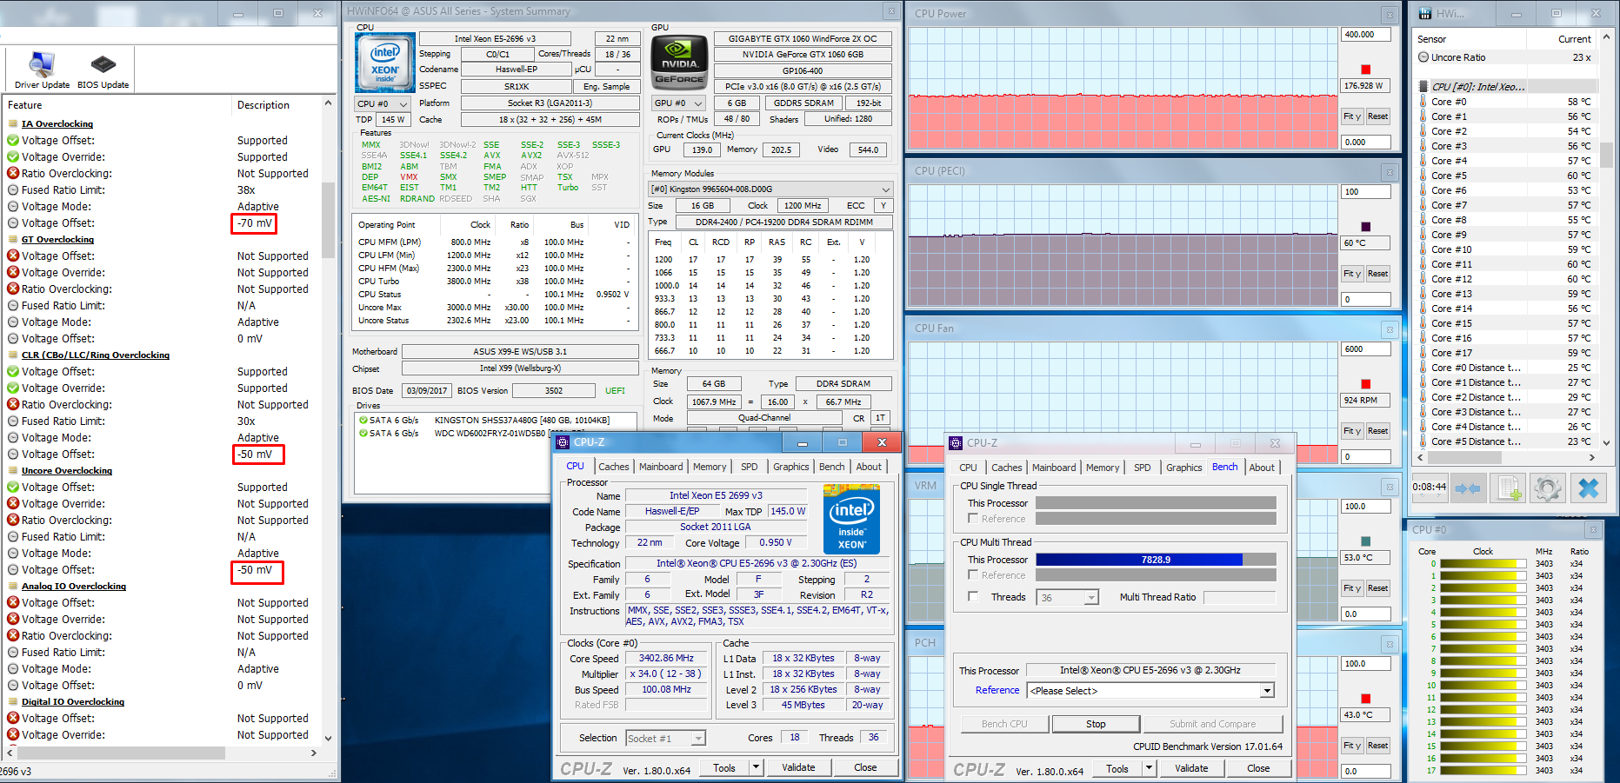Viewport: 1620px width, 783px height.
Task: Check Reference under CPU Single Thread
Action: (x=973, y=519)
